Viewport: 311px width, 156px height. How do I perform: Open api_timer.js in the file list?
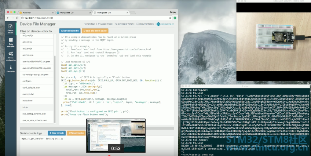[x=37, y=55]
